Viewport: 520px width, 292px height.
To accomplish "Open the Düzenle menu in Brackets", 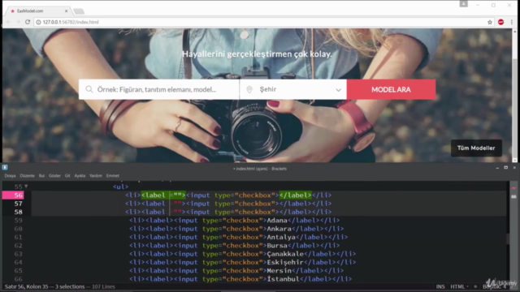I will coord(27,176).
